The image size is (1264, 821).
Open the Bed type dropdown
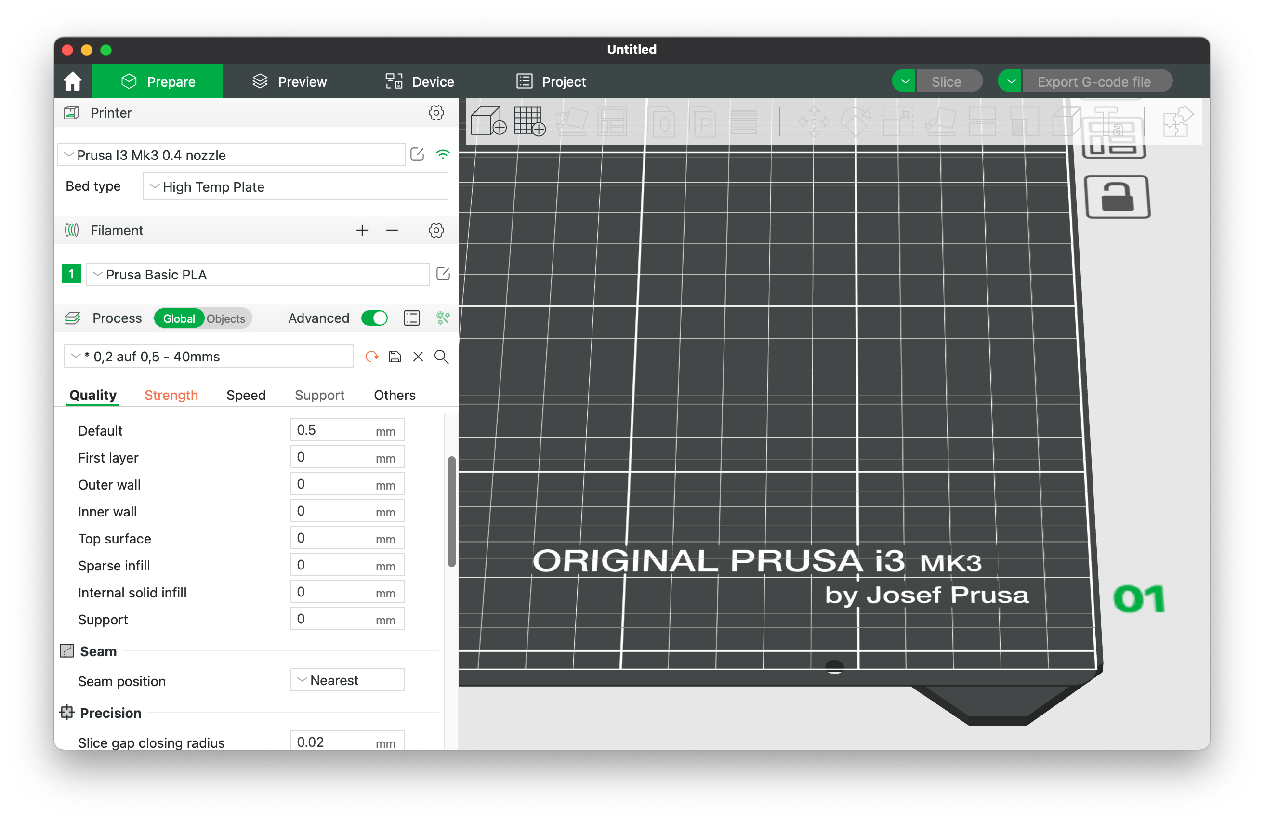pos(295,186)
